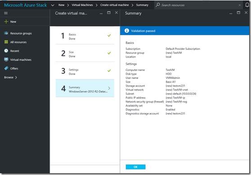The height and width of the screenshot is (175, 251).
Task: Focus the Search resources field
Action: pyautogui.click(x=198, y=5)
